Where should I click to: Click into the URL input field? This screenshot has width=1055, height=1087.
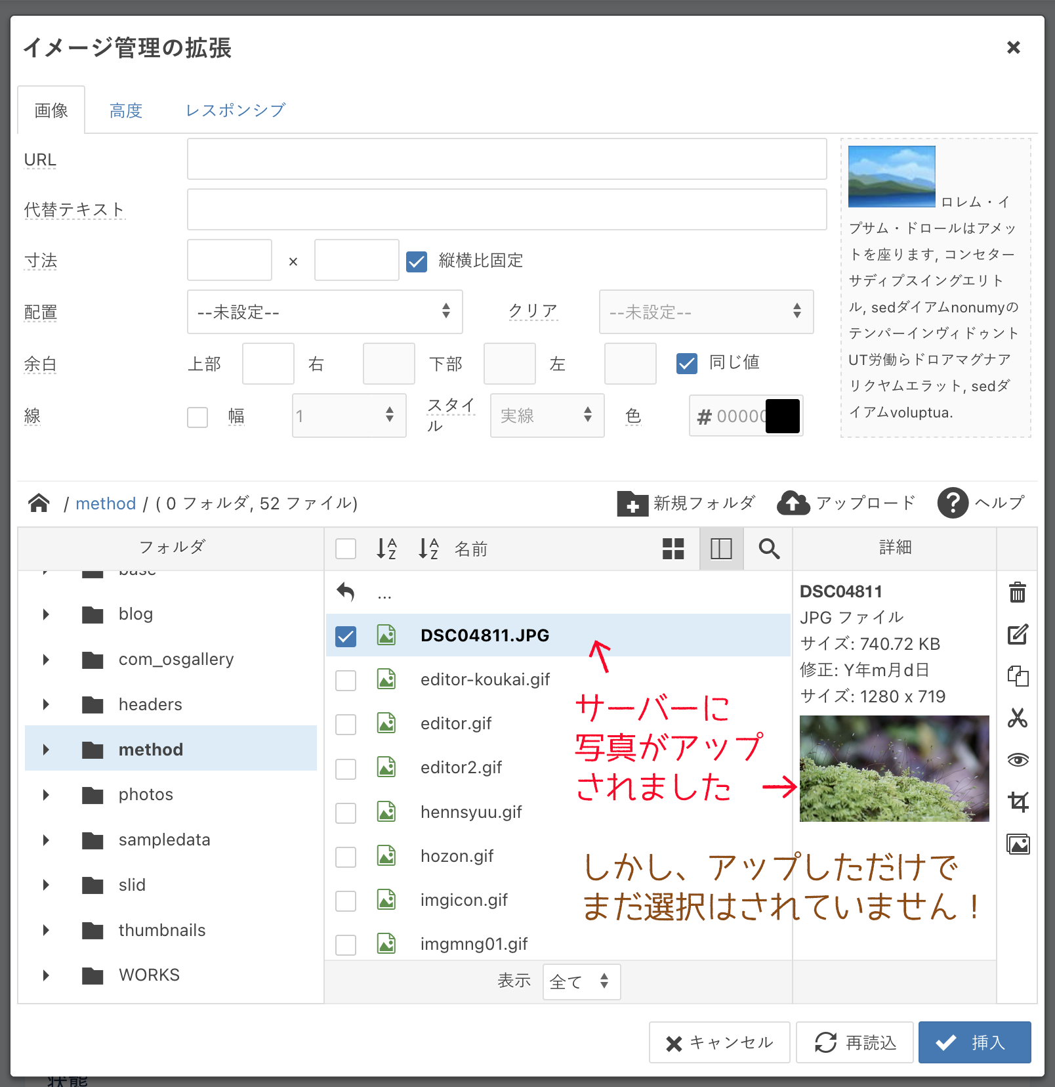click(x=507, y=159)
